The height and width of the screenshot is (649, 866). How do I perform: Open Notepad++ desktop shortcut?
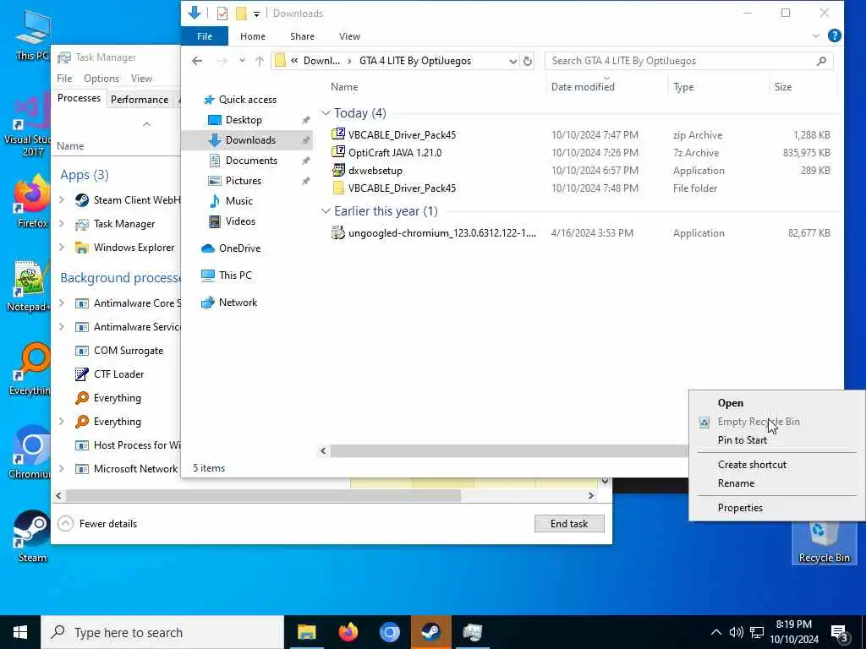coord(29,286)
